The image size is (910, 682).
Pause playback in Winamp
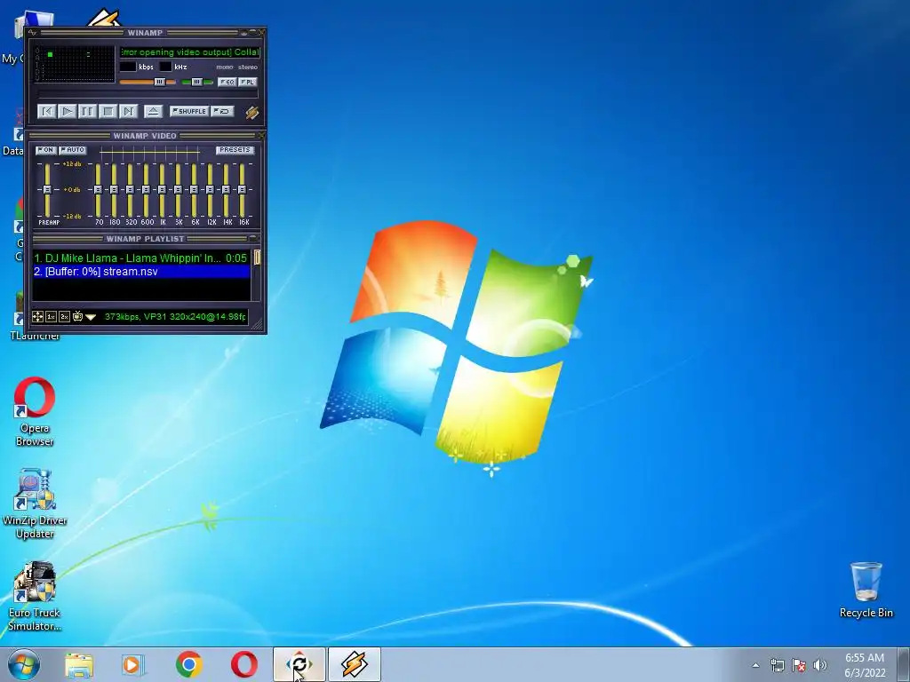[x=87, y=111]
